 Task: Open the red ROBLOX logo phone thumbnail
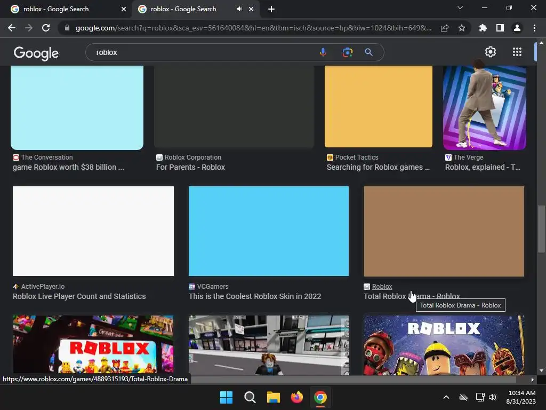tap(93, 344)
